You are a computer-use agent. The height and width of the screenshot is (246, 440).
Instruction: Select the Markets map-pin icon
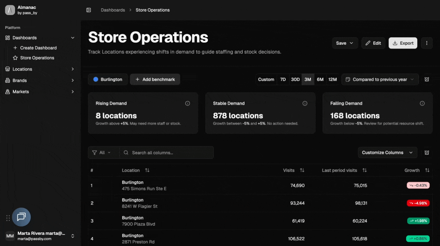8,92
